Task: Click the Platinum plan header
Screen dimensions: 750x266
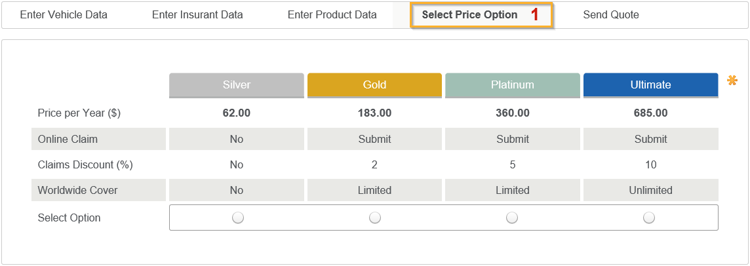Action: (512, 85)
